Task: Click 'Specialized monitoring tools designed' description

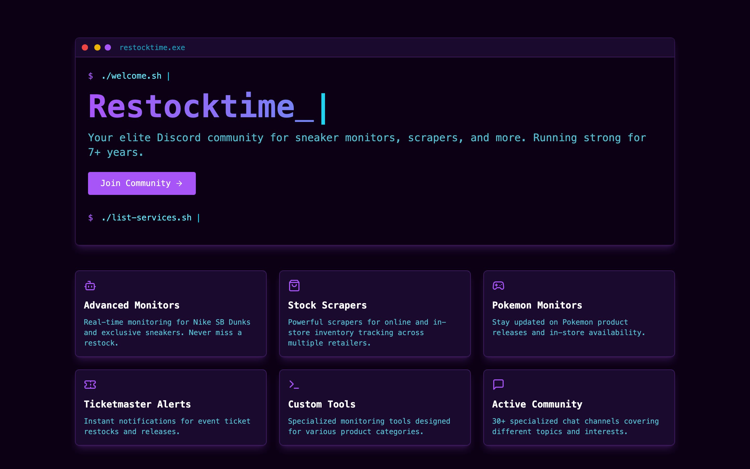Action: [369, 426]
